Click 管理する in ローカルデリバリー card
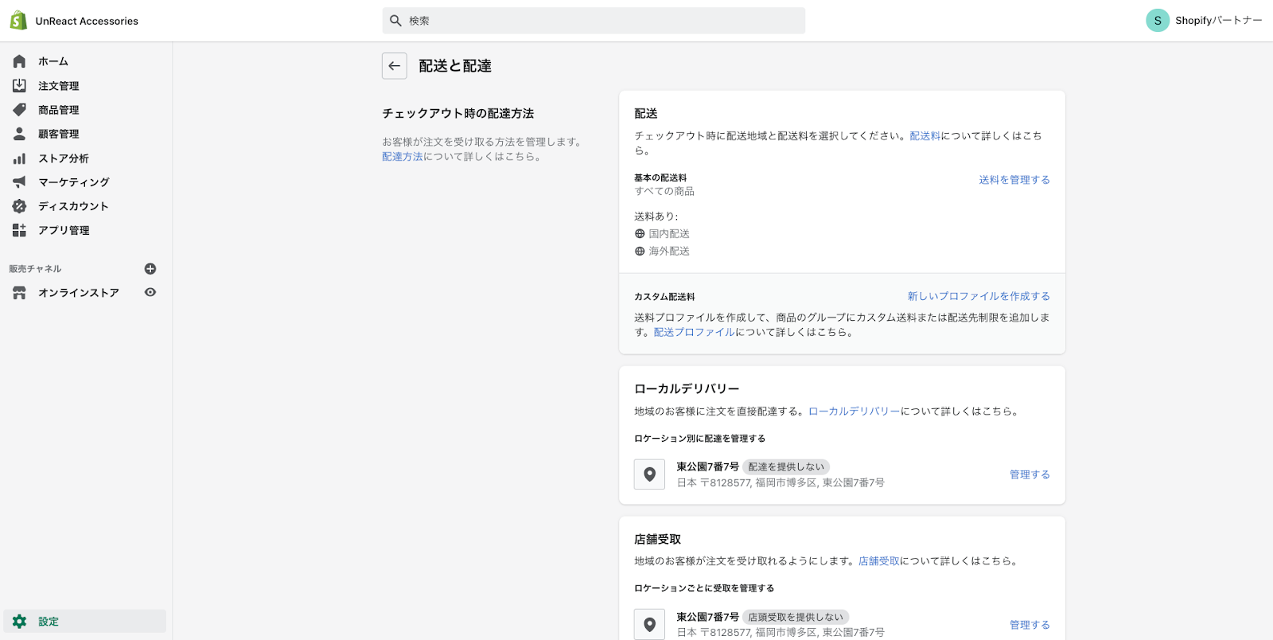This screenshot has height=640, width=1273. pyautogui.click(x=1030, y=474)
